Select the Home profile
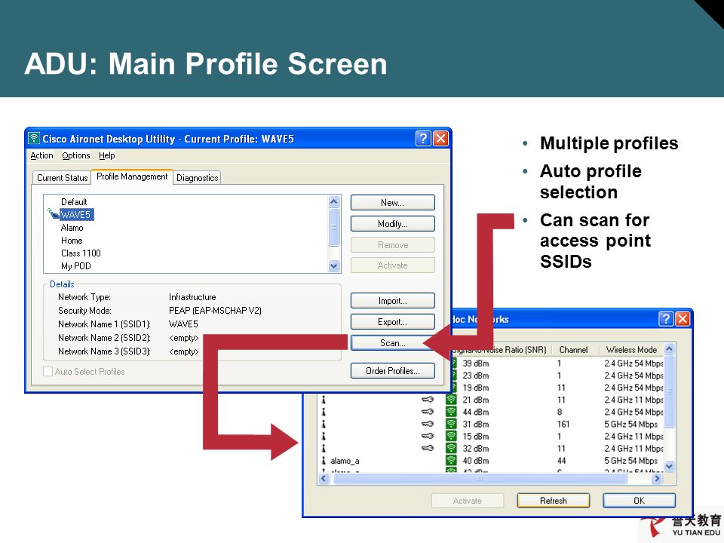 (x=72, y=241)
